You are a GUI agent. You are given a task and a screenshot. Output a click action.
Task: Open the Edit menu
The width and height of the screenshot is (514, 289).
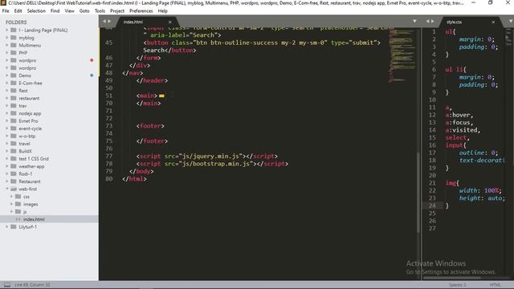[x=18, y=10]
